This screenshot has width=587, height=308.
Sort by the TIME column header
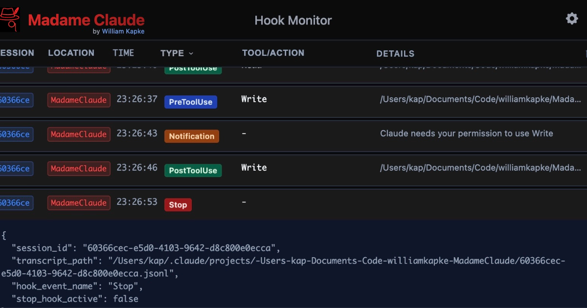click(123, 53)
